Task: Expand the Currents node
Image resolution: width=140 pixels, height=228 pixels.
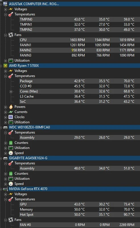Action: click(5, 112)
